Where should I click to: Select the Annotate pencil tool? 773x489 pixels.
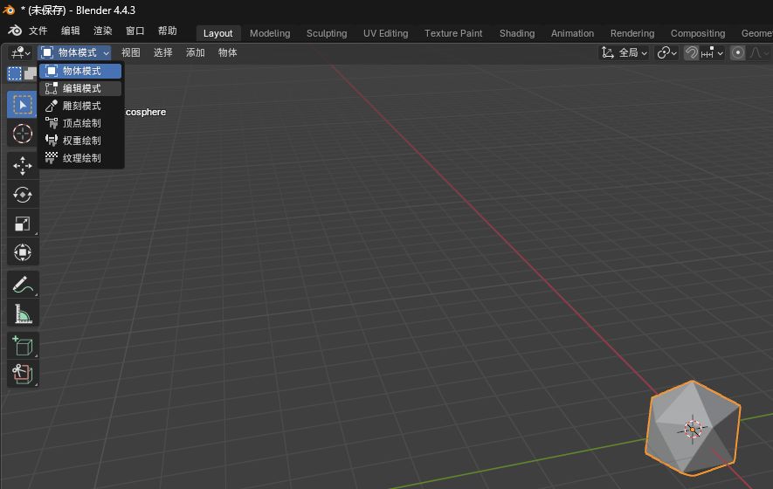click(23, 285)
